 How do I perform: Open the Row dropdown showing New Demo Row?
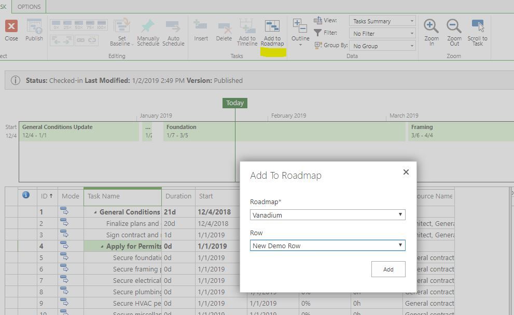[x=327, y=246]
